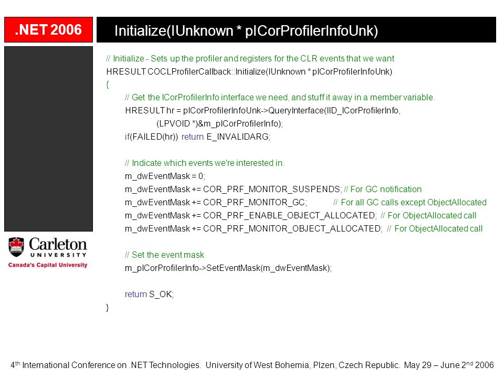Screen dimensions: 504x378
Task: Click the 'return S_OK;' line
Action: 149,294
